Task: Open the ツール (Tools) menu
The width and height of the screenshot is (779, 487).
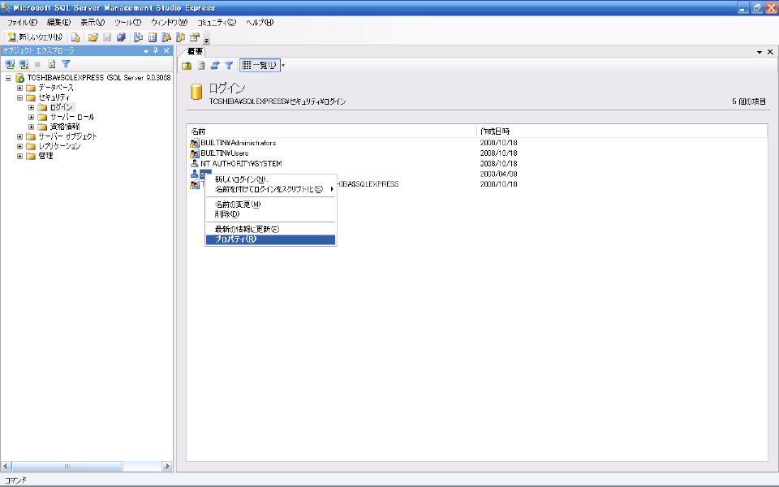Action: 127,23
